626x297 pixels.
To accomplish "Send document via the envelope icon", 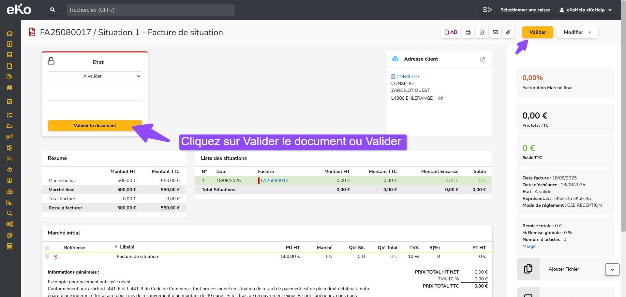I will (495, 32).
